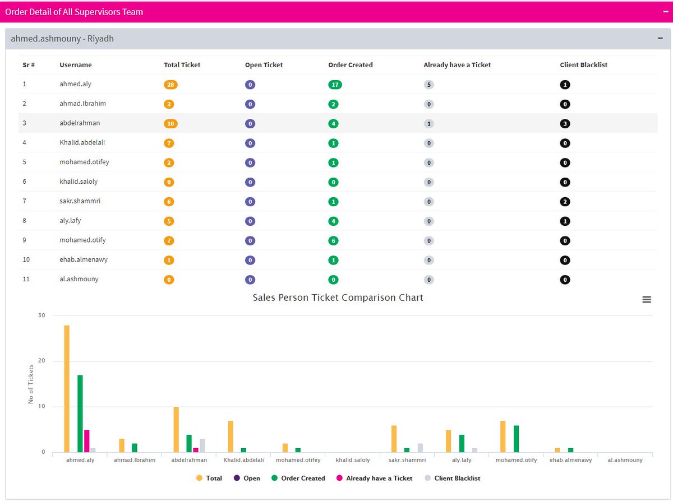Select the khalid.saloly username cell
The height and width of the screenshot is (502, 673).
coord(79,182)
